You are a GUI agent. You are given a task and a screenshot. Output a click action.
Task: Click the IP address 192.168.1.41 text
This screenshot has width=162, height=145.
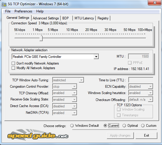click(132, 69)
